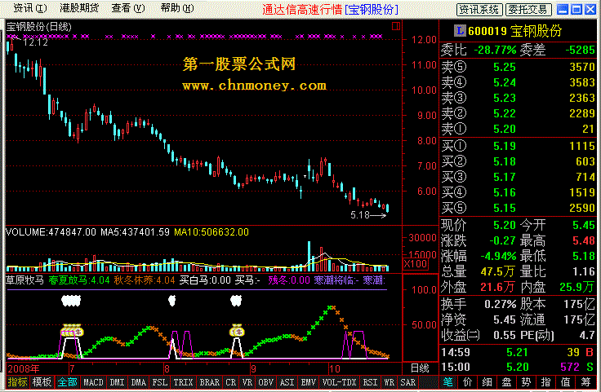
Task: Click the 日线 period label below the axis
Action: (420, 368)
